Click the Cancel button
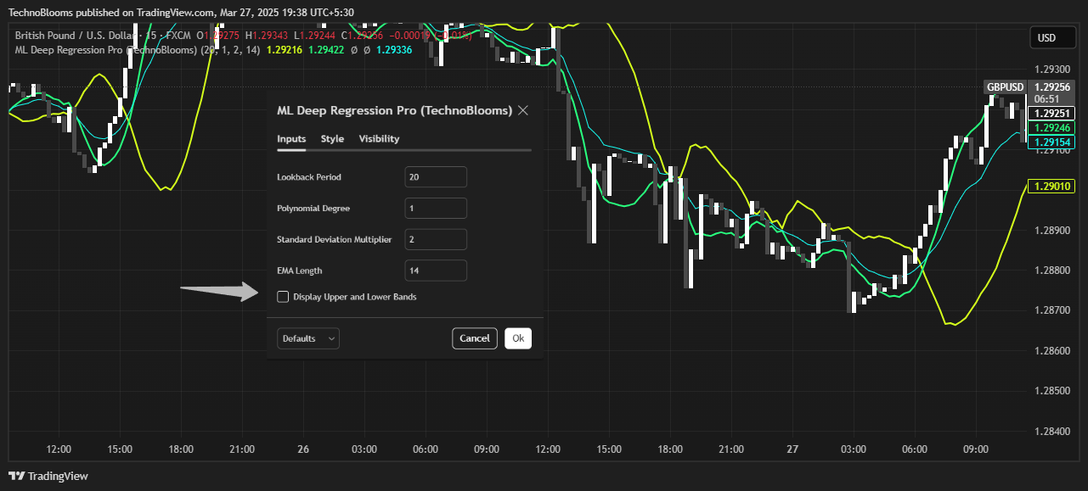 point(475,338)
